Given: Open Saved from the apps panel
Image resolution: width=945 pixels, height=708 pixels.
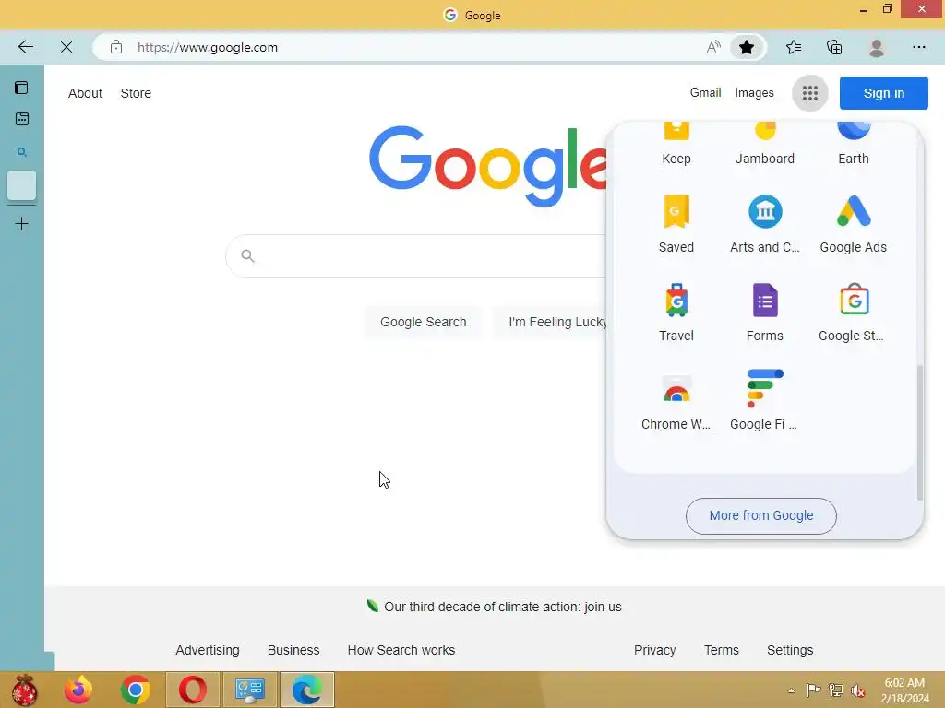Looking at the screenshot, I should click(676, 224).
